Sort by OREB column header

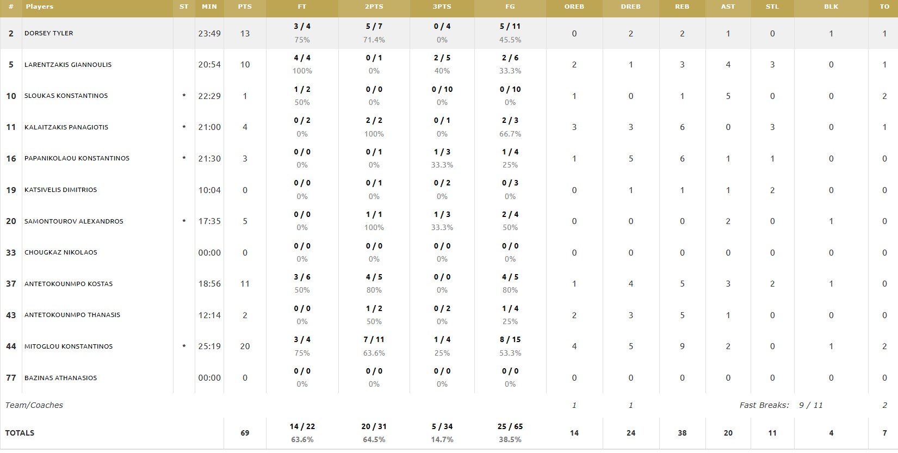point(574,7)
